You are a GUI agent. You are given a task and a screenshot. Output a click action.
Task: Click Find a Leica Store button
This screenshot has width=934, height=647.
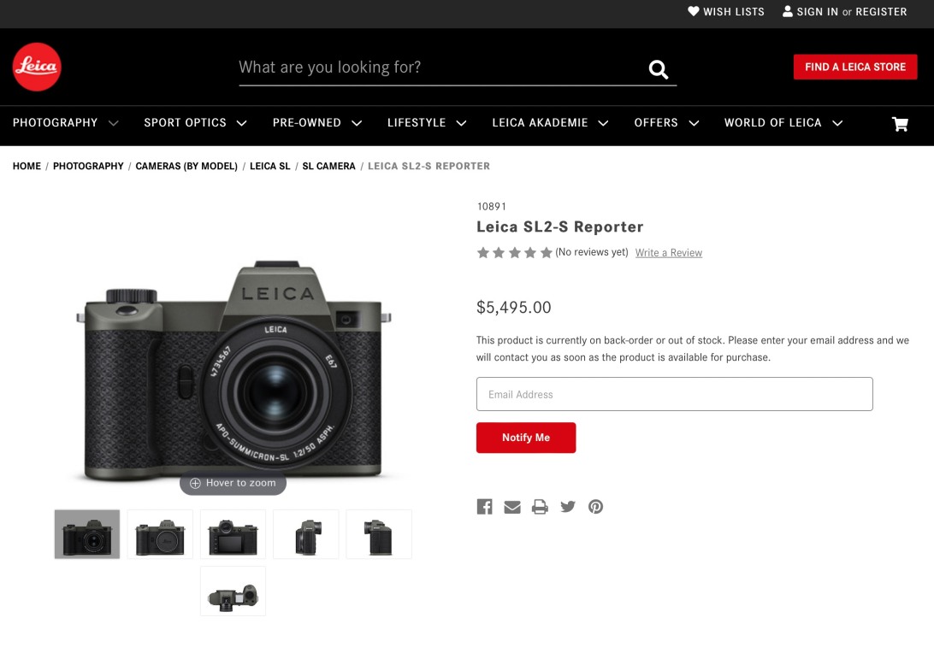855,67
